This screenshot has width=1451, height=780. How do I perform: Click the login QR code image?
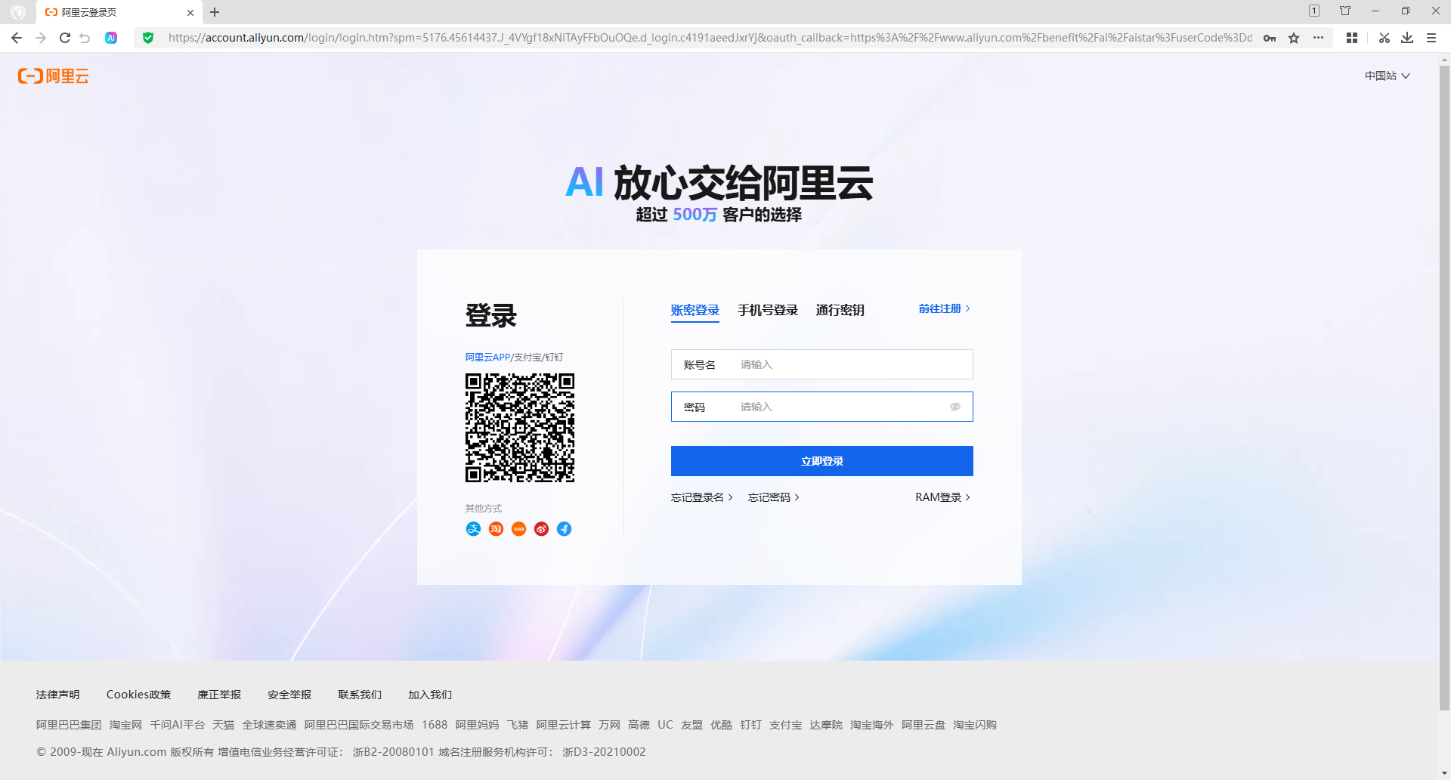point(520,428)
